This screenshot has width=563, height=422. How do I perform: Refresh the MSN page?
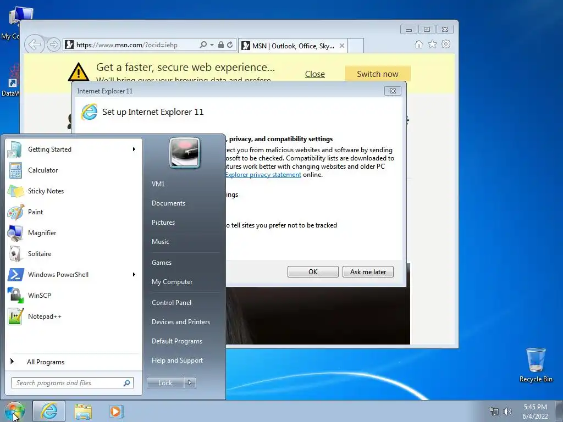[x=230, y=45]
